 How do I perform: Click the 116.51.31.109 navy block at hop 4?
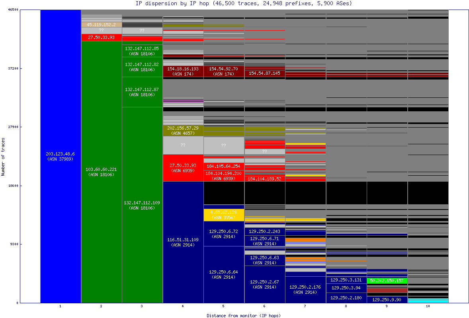pyautogui.click(x=183, y=242)
